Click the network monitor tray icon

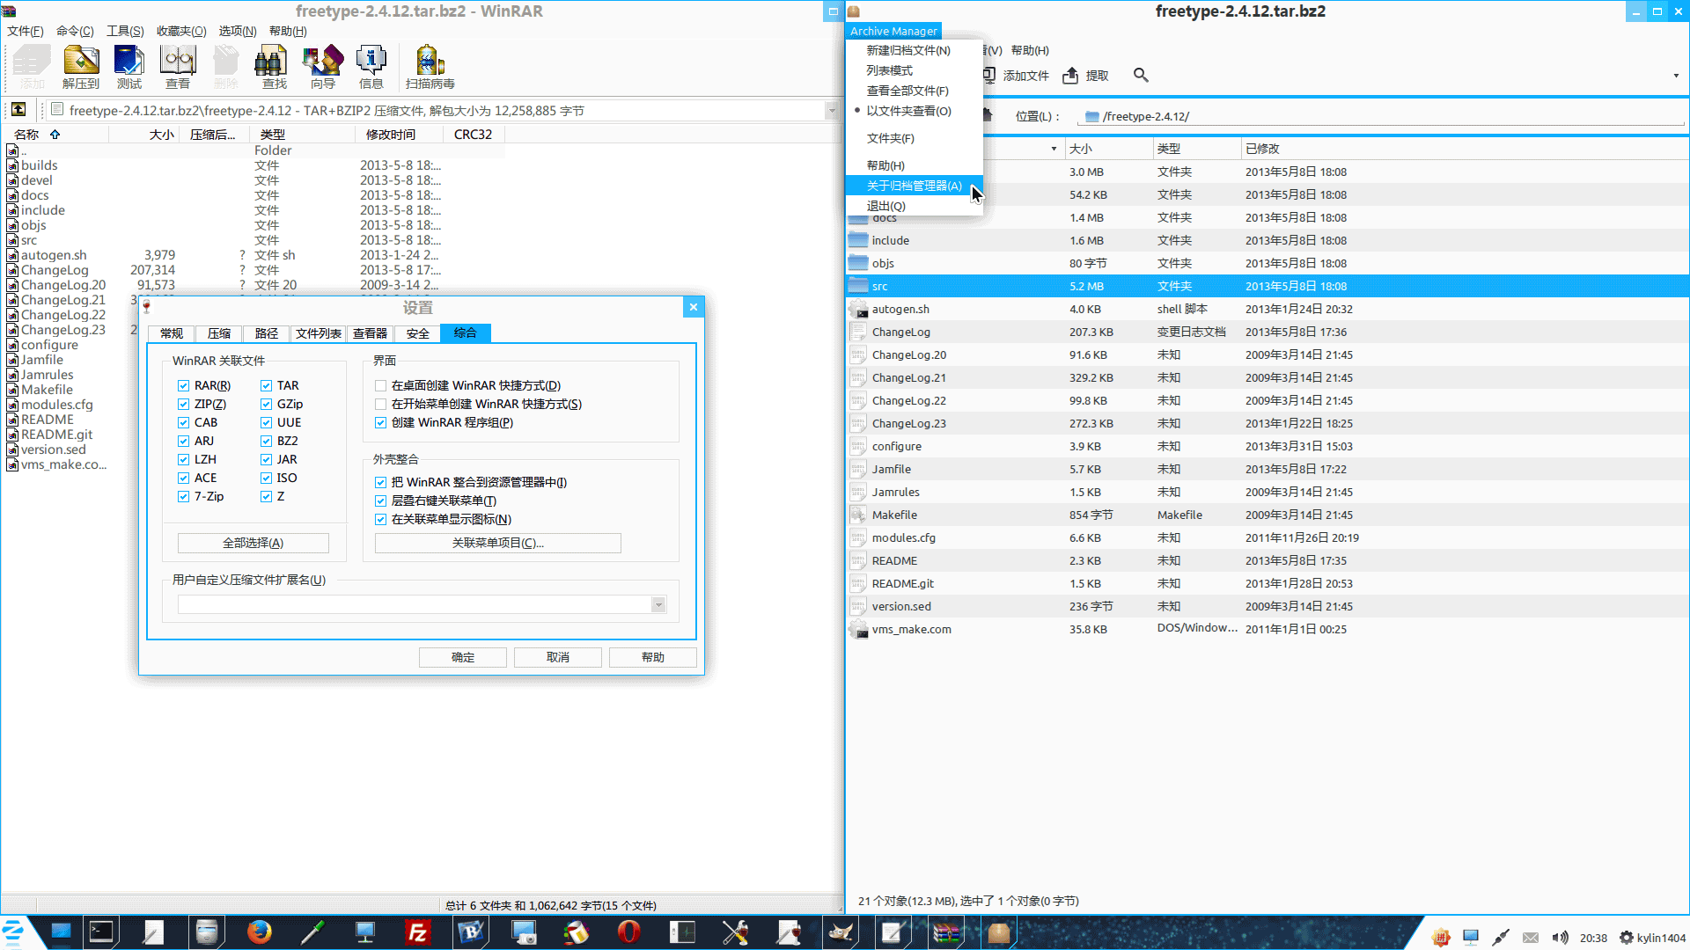pos(1471,938)
